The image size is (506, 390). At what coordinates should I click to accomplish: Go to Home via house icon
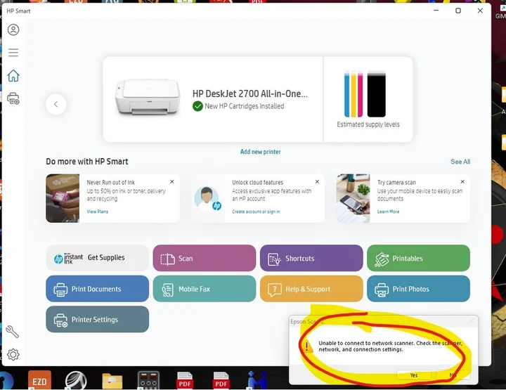(x=13, y=76)
